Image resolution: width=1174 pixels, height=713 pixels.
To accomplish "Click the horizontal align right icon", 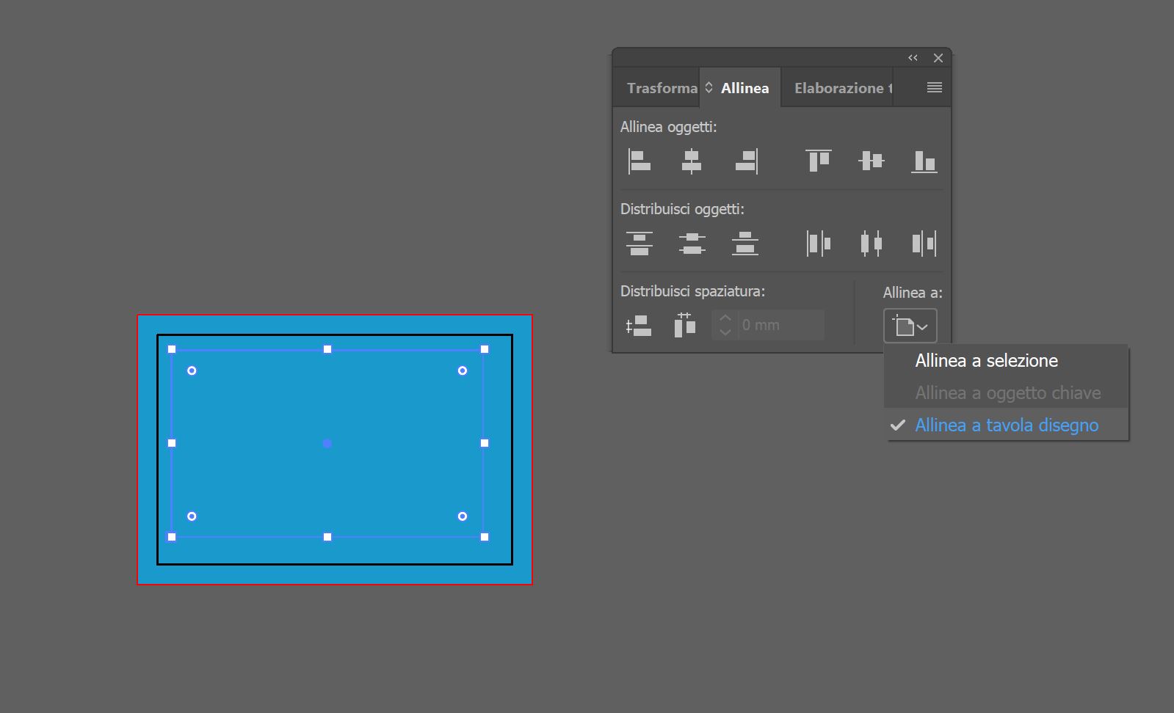I will 746,161.
